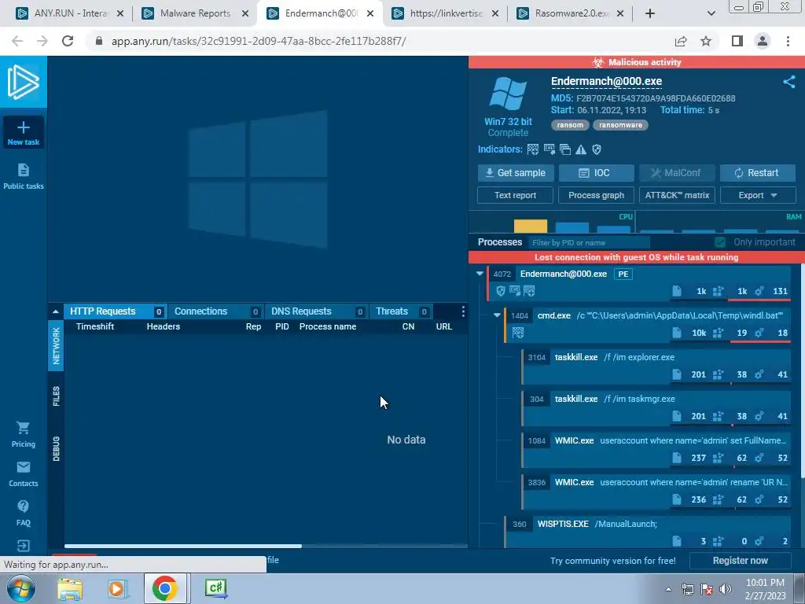
Task: Select the FILES vertical tab
Action: (56, 396)
